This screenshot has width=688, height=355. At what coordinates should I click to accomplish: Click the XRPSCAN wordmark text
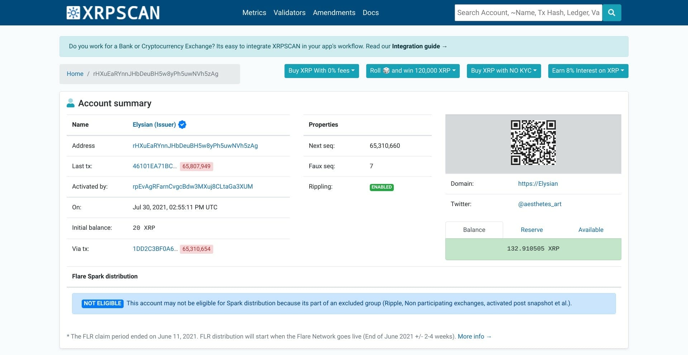[x=121, y=13]
